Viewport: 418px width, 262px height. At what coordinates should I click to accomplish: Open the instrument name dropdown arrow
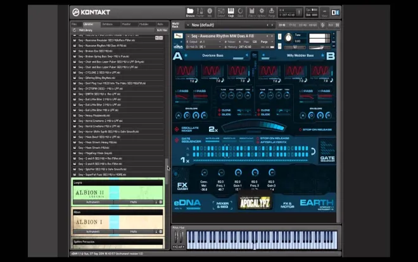tap(188, 36)
